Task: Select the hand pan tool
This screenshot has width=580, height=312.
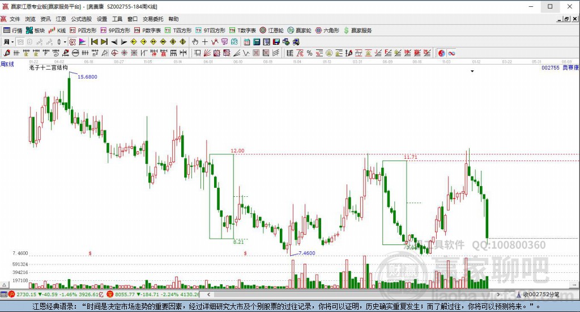Action: pyautogui.click(x=195, y=42)
